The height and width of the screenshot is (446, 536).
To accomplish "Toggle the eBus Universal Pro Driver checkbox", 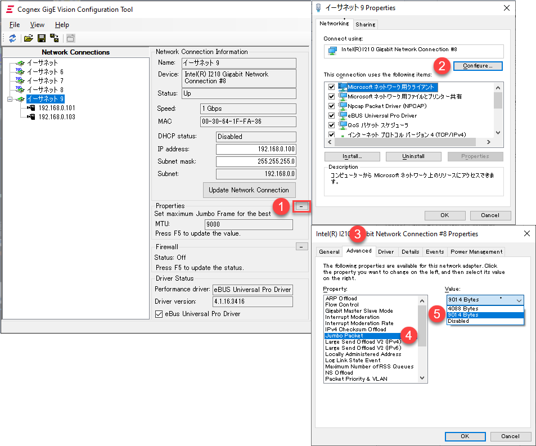I will click(x=159, y=314).
